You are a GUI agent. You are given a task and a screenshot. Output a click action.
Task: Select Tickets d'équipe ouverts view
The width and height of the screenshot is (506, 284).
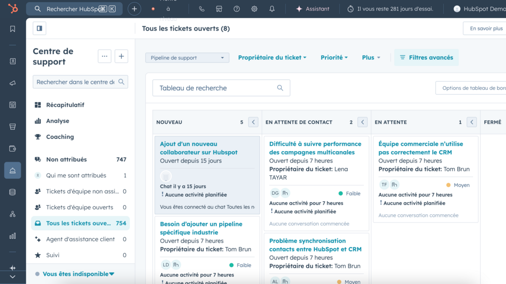tap(80, 207)
